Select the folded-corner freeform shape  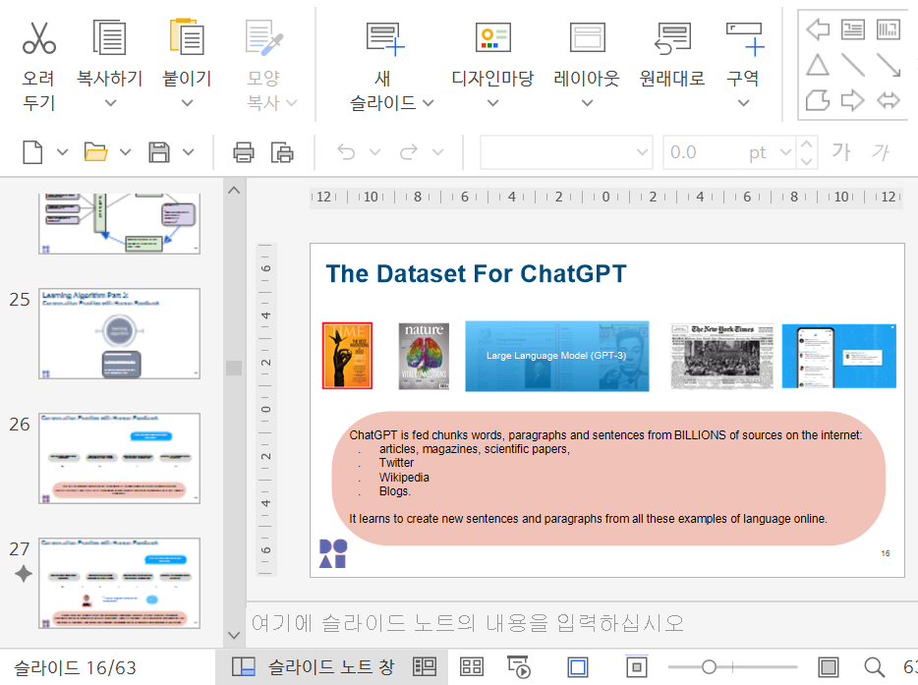coord(818,100)
